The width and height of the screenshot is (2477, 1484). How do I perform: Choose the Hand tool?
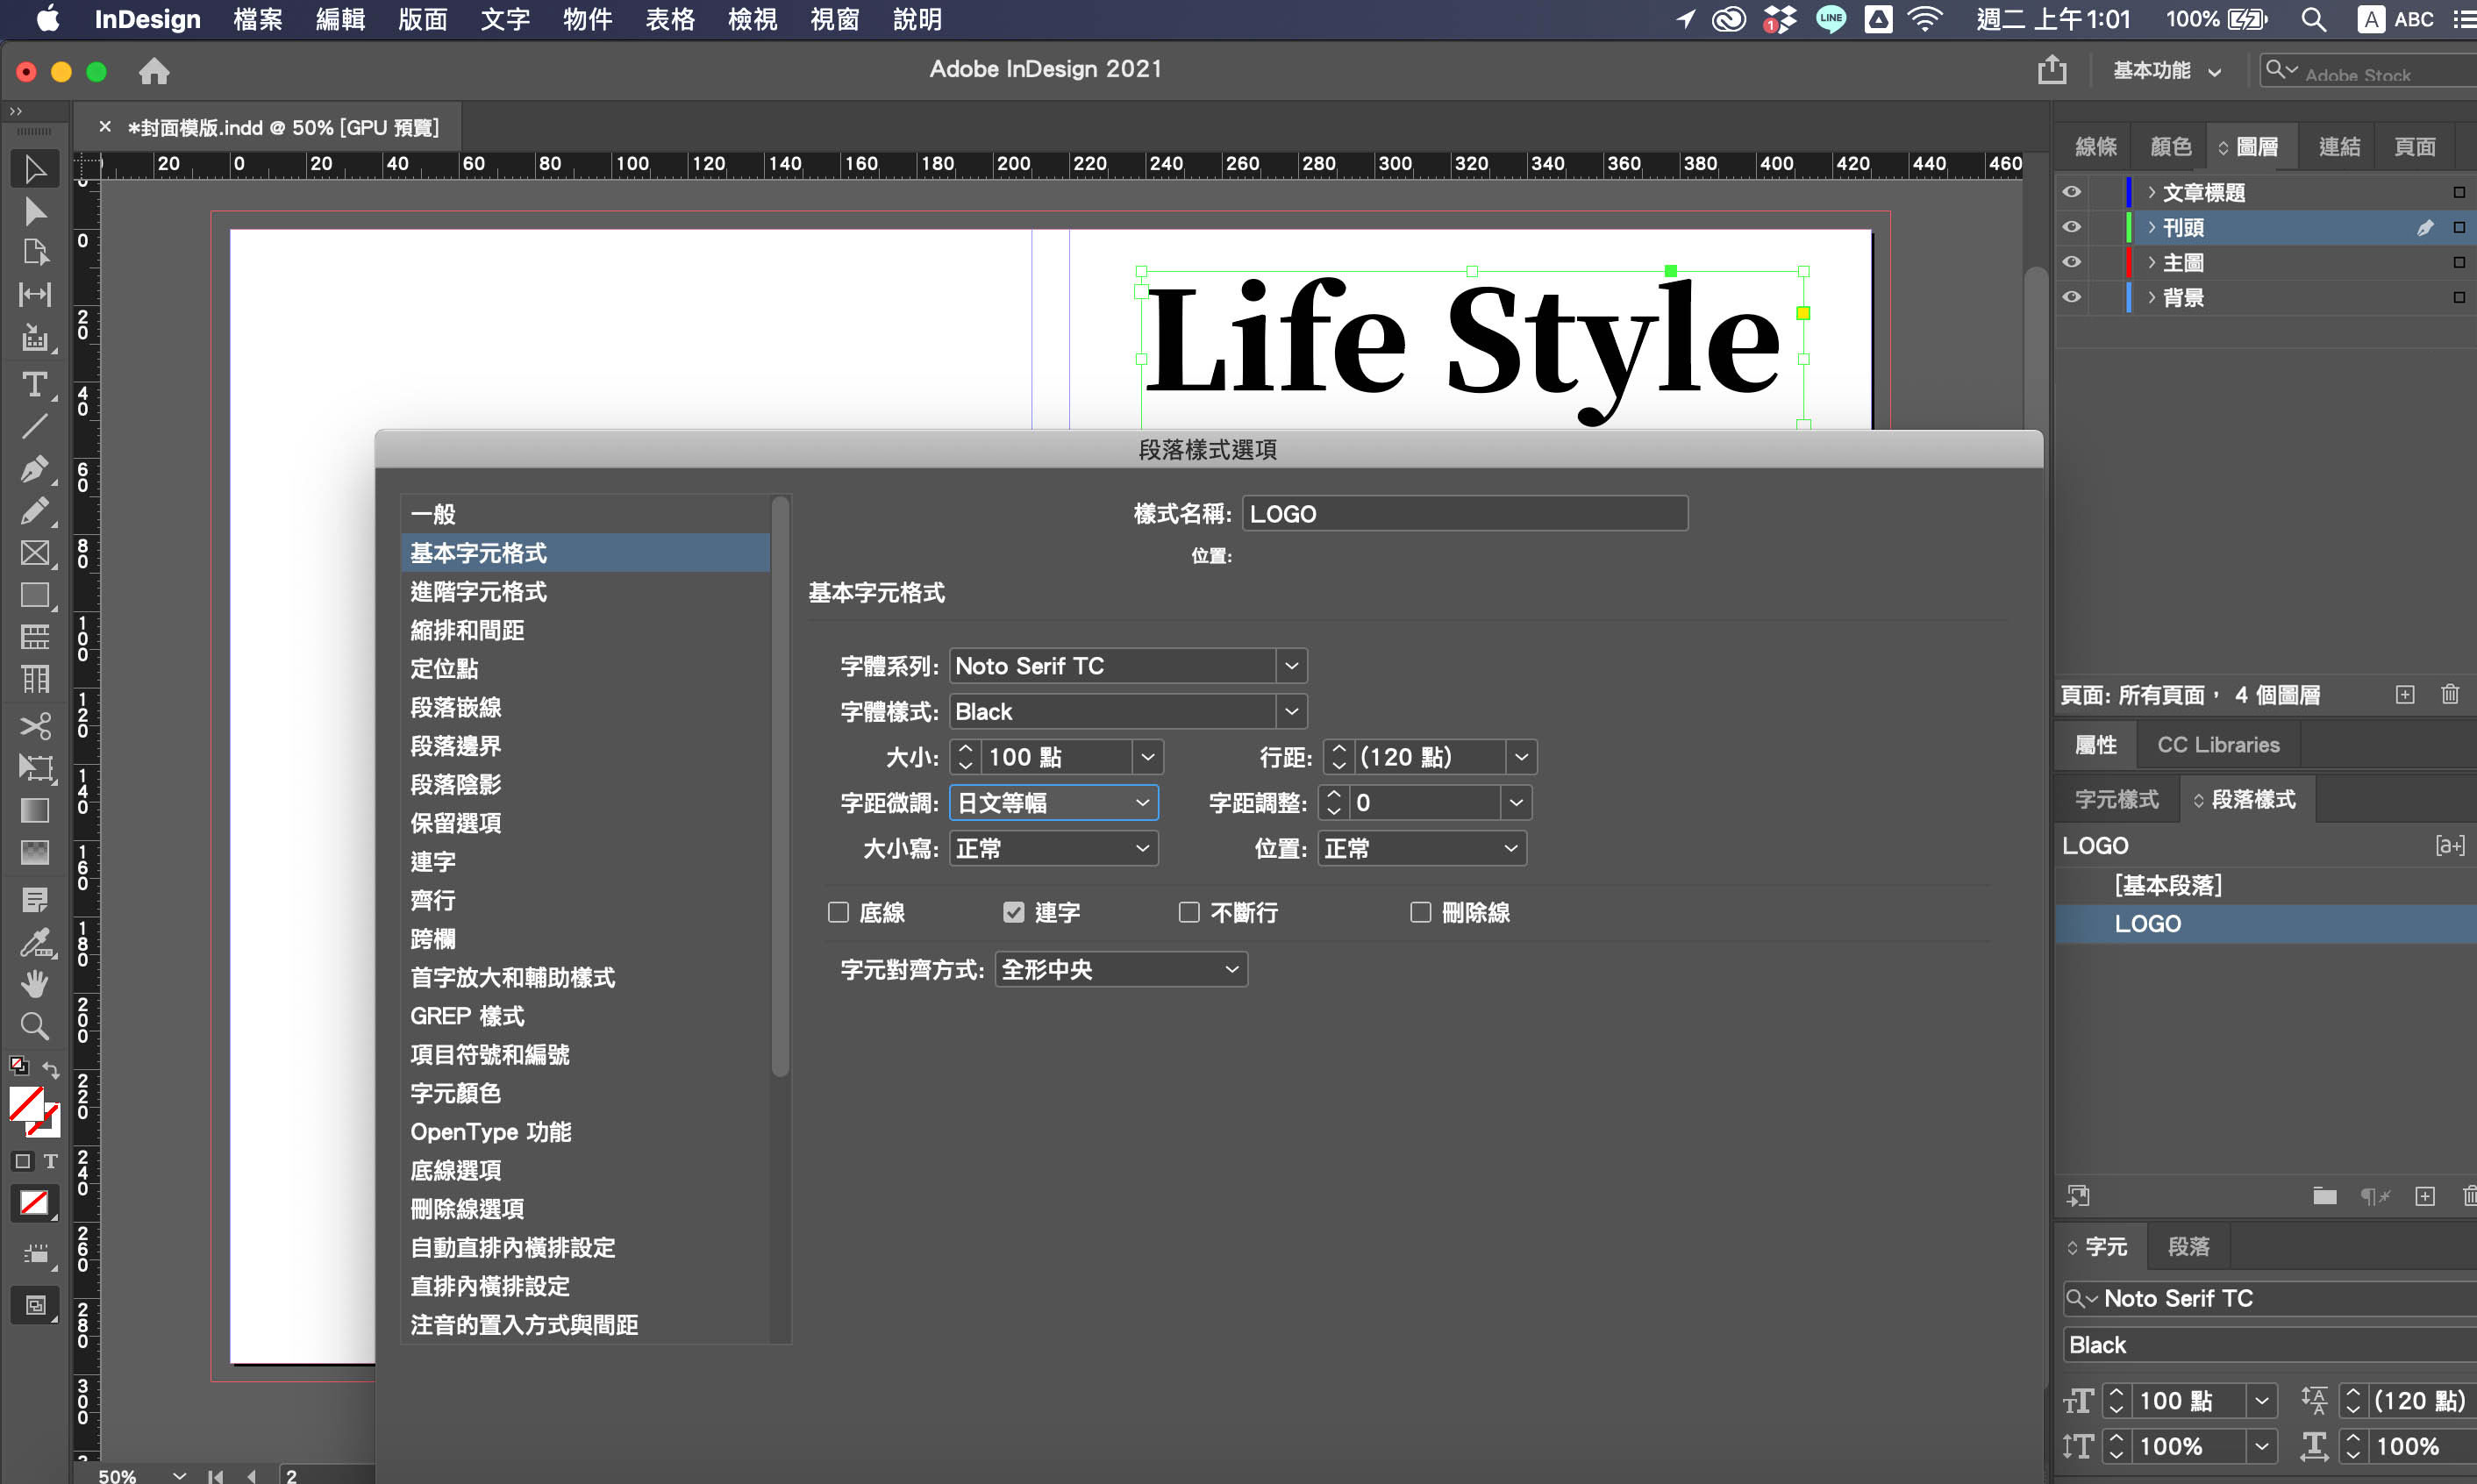(34, 984)
